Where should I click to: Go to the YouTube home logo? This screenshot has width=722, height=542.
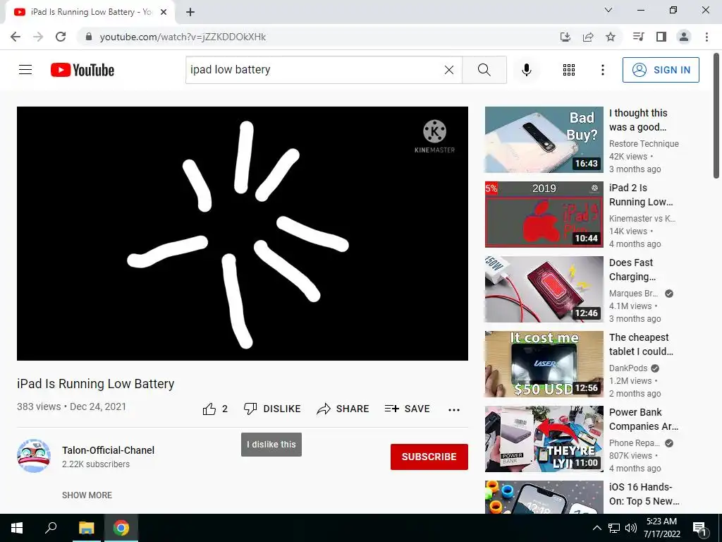tap(82, 70)
